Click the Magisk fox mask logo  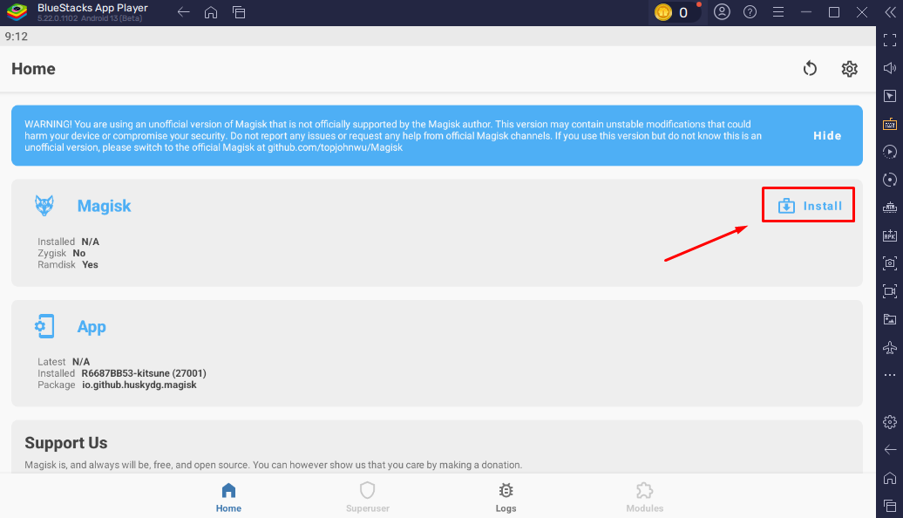click(x=44, y=206)
